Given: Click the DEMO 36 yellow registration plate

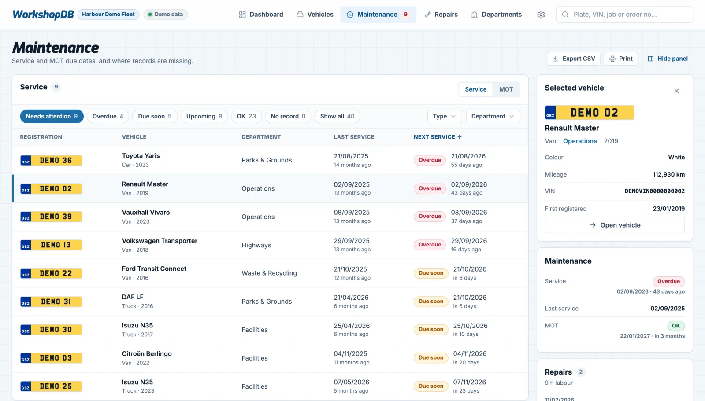Looking at the screenshot, I should point(51,160).
